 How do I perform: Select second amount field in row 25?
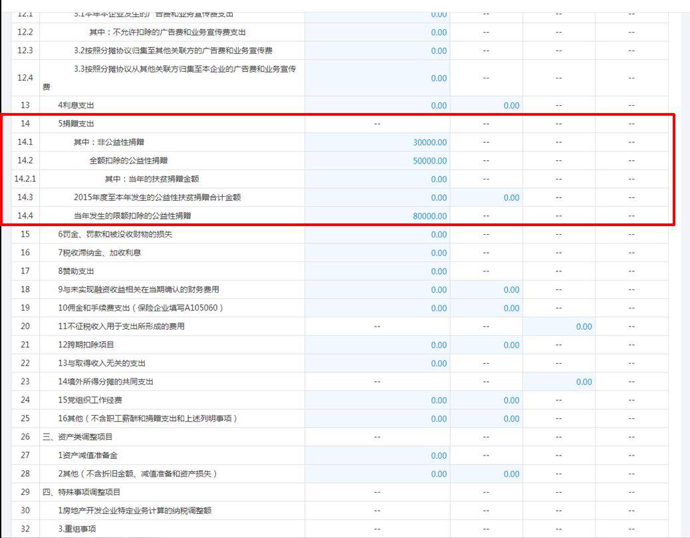[487, 418]
